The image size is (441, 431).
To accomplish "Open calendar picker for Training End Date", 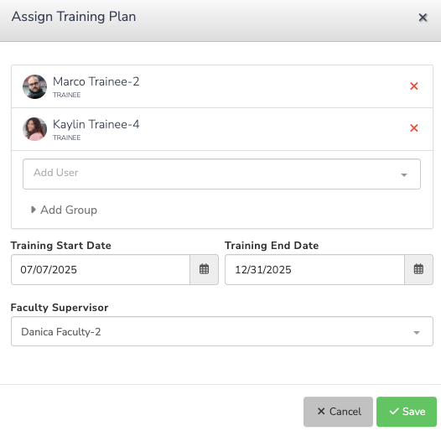I will (x=418, y=269).
